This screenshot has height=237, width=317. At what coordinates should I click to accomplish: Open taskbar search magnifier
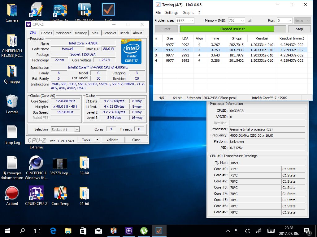click(22, 231)
